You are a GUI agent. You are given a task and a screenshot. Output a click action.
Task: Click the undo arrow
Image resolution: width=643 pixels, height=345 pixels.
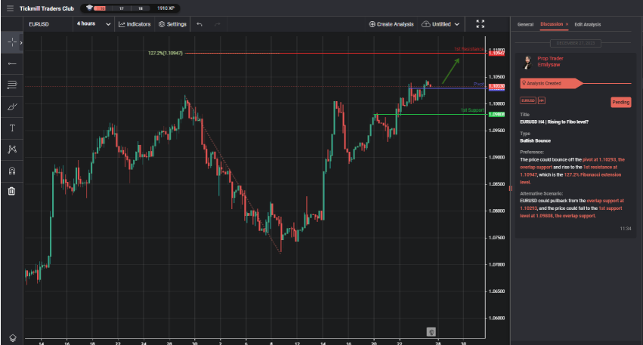199,24
